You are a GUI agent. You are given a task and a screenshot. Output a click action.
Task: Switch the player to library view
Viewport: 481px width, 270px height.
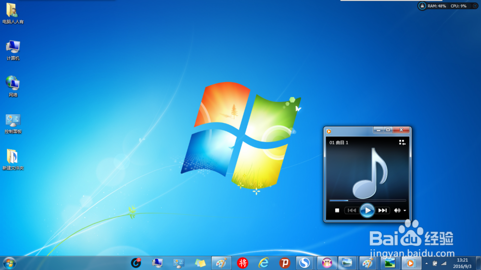tap(402, 143)
